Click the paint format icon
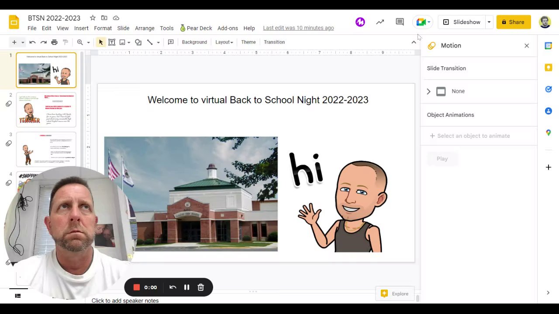The image size is (559, 314). (x=66, y=42)
